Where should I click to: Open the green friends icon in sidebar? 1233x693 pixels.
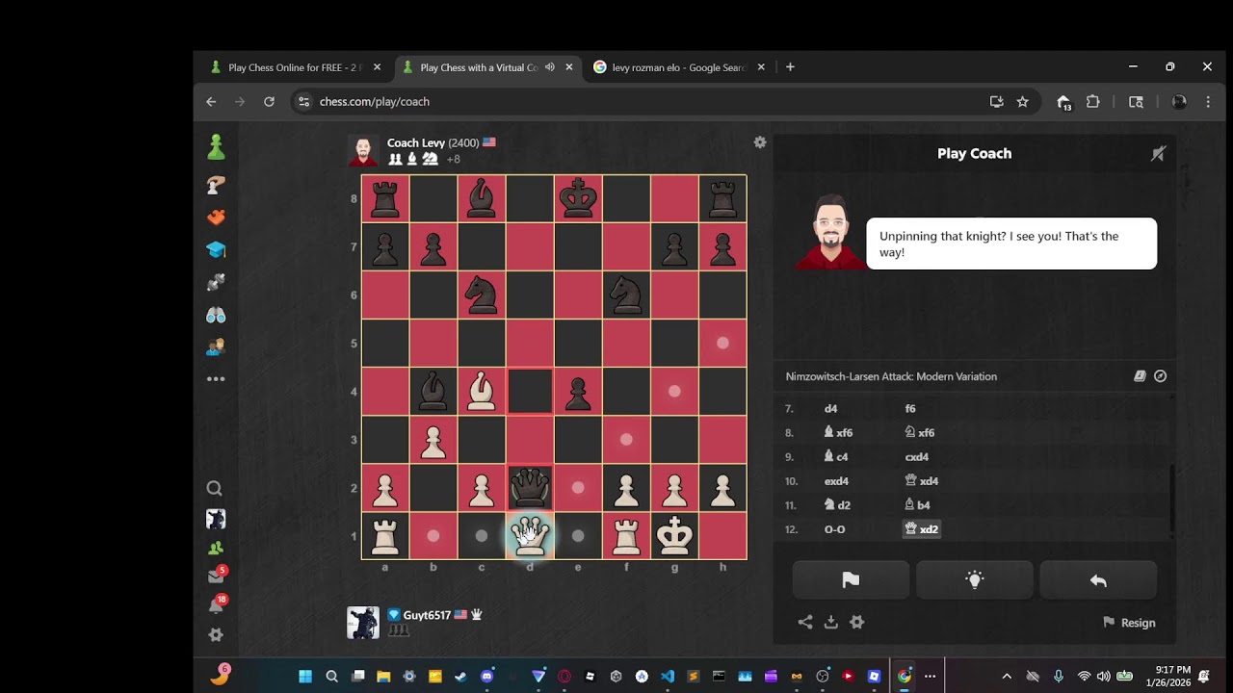pyautogui.click(x=216, y=549)
